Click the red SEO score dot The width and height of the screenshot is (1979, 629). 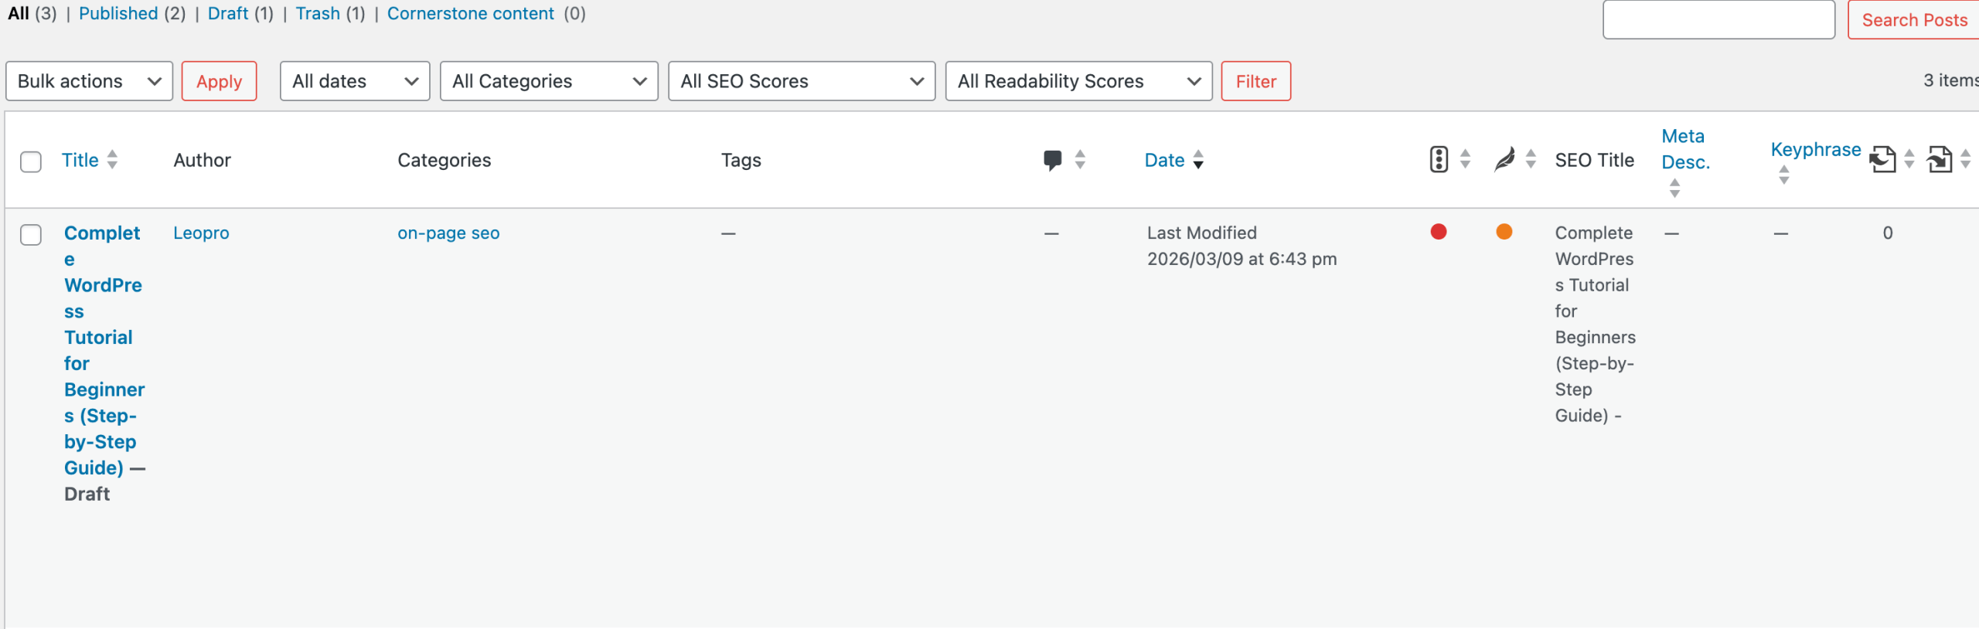coord(1438,233)
